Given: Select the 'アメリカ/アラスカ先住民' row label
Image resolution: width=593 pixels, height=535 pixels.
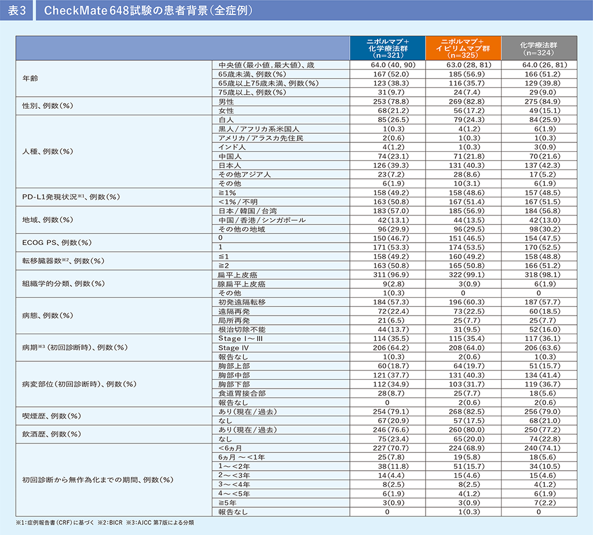Looking at the screenshot, I should coord(261,138).
